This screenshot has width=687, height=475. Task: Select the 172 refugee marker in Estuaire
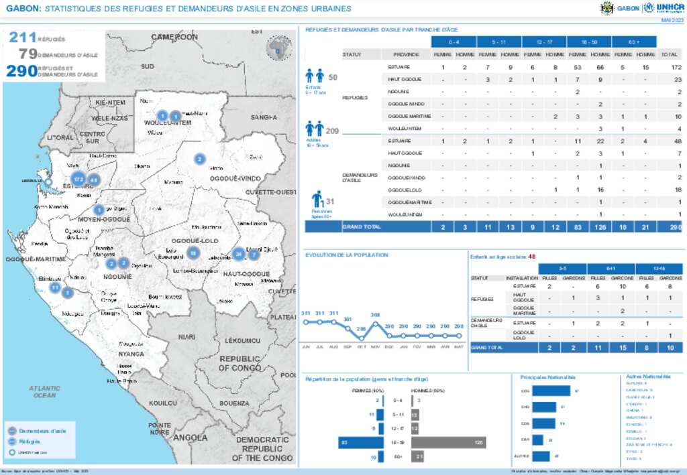click(78, 180)
